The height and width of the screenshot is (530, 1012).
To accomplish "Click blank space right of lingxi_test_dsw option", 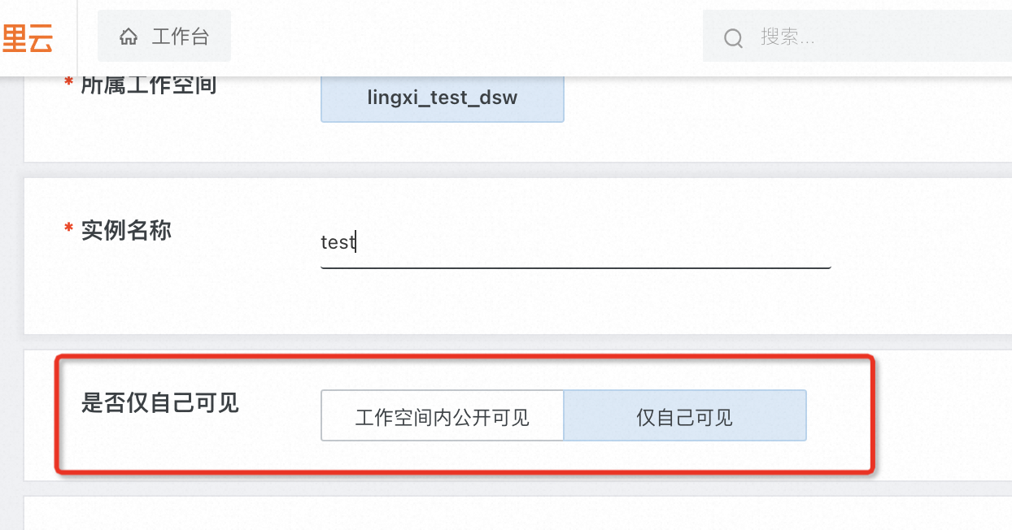I will (773, 102).
